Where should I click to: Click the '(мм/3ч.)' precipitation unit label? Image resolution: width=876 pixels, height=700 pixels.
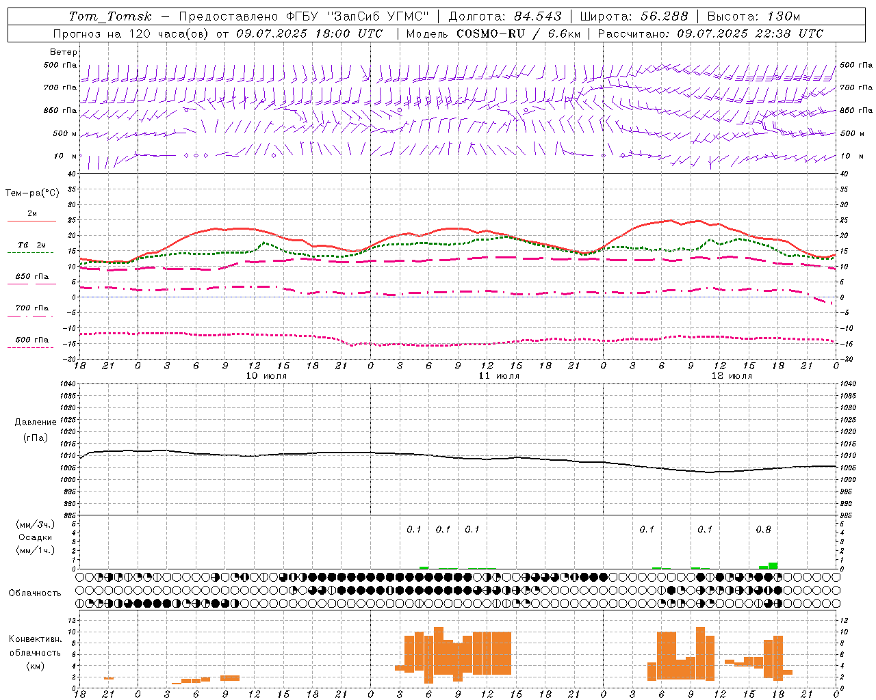[35, 524]
